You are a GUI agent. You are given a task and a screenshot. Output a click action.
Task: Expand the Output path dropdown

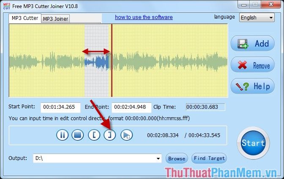(158, 158)
